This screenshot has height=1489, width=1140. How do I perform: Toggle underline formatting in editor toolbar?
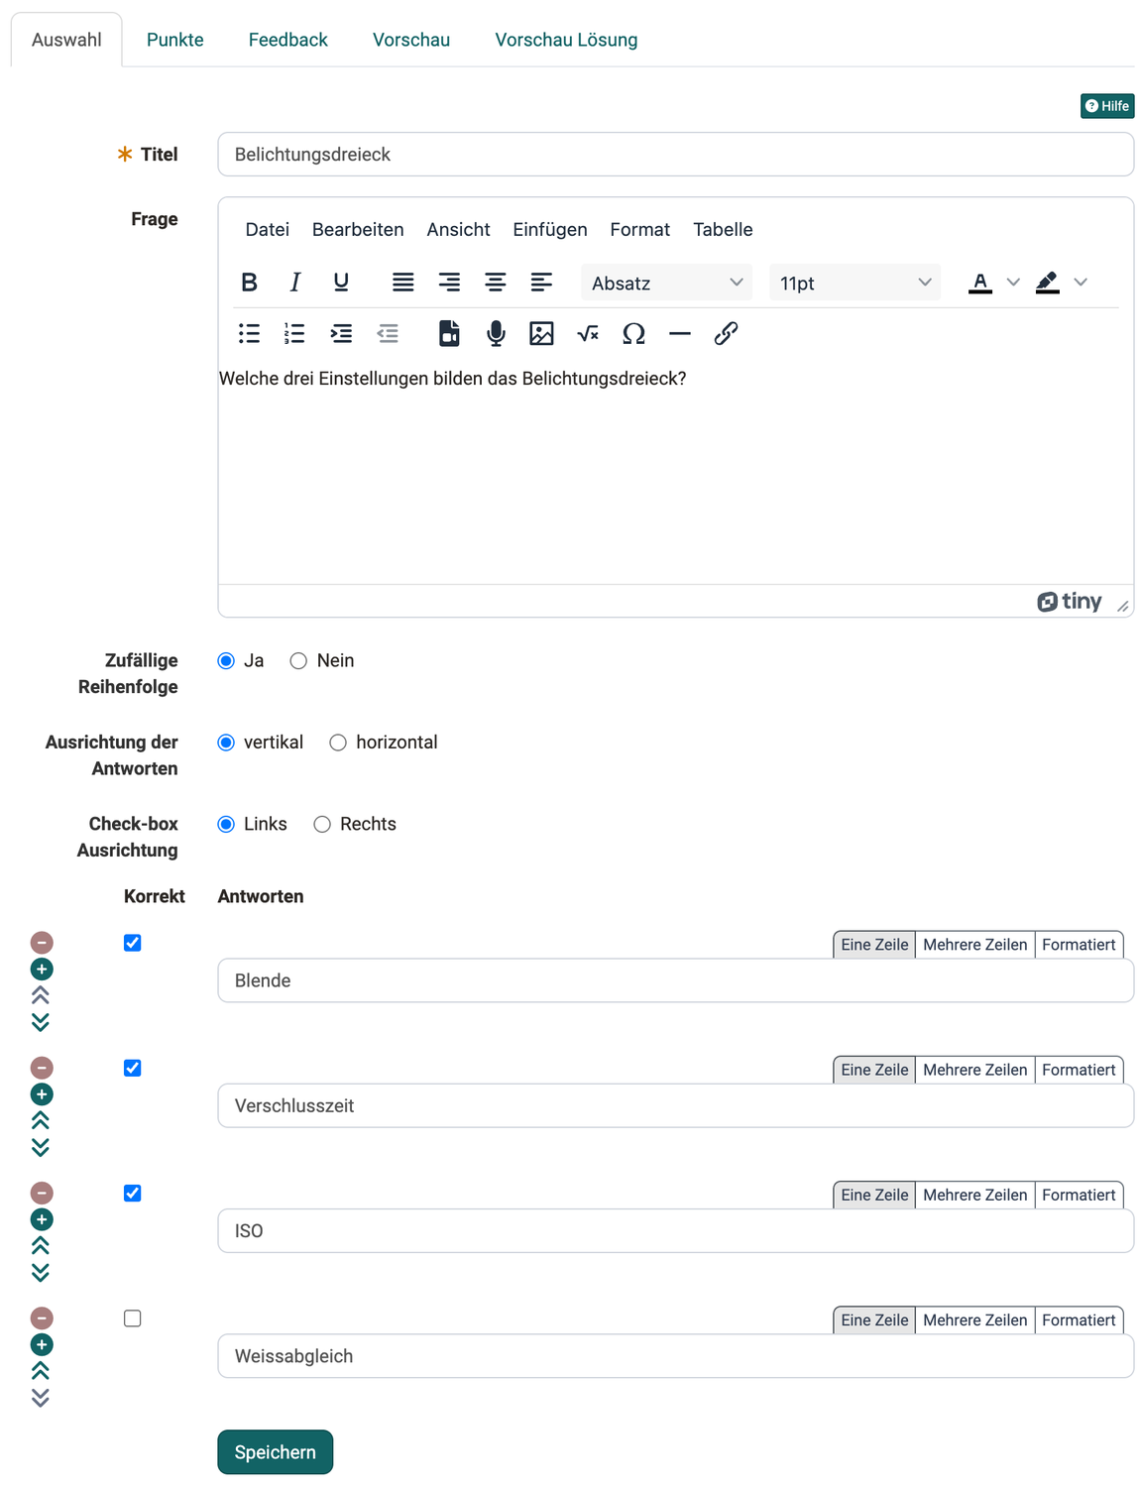click(x=341, y=283)
